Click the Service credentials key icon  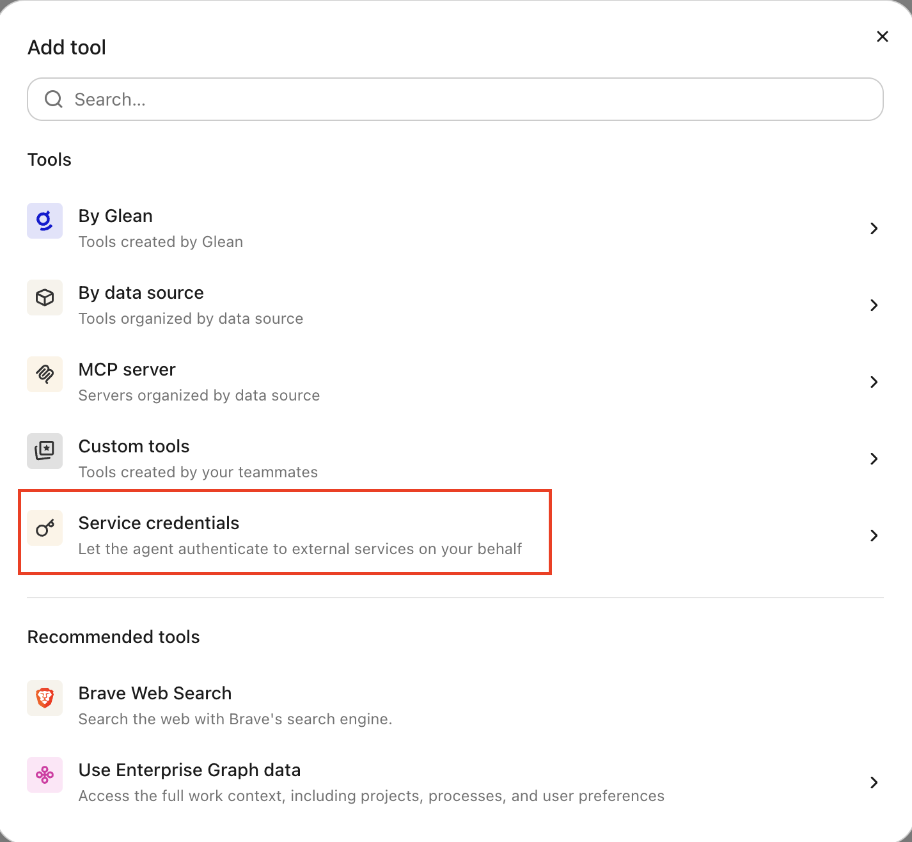click(x=45, y=528)
